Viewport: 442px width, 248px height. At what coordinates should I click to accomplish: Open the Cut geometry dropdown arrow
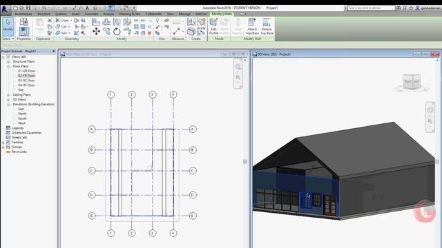[x=69, y=27]
